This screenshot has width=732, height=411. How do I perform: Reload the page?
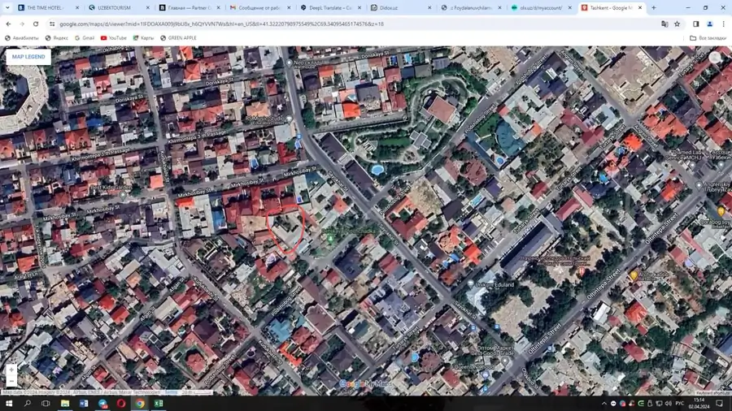click(x=36, y=24)
